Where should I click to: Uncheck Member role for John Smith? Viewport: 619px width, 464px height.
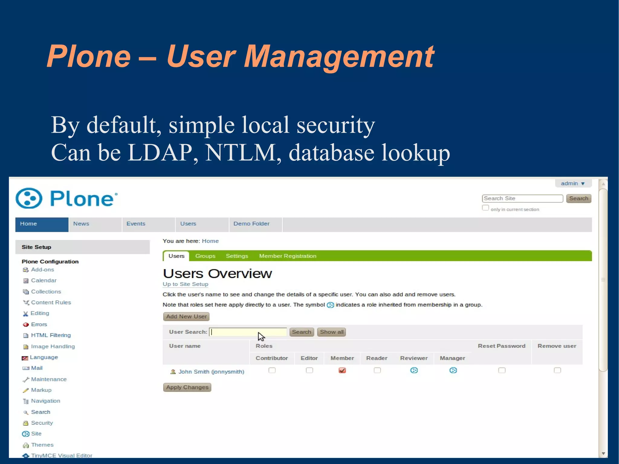[x=342, y=370]
